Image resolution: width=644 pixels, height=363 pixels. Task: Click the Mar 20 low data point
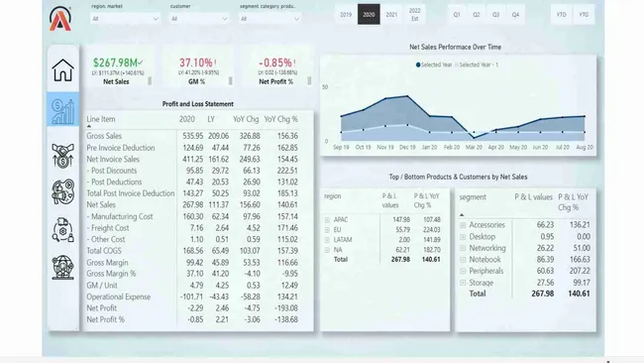(474, 138)
